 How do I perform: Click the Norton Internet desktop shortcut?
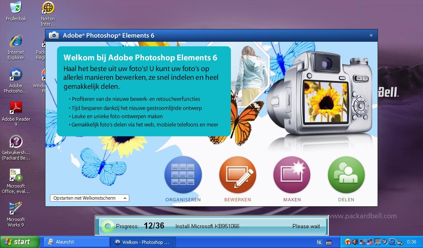[48, 8]
